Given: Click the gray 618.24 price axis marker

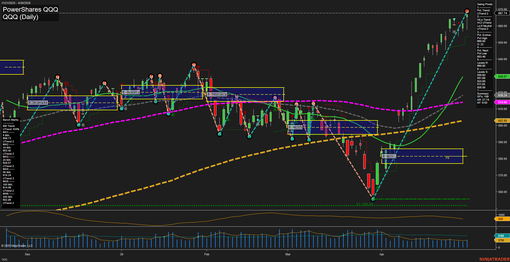Looking at the screenshot, I should click(x=502, y=95).
